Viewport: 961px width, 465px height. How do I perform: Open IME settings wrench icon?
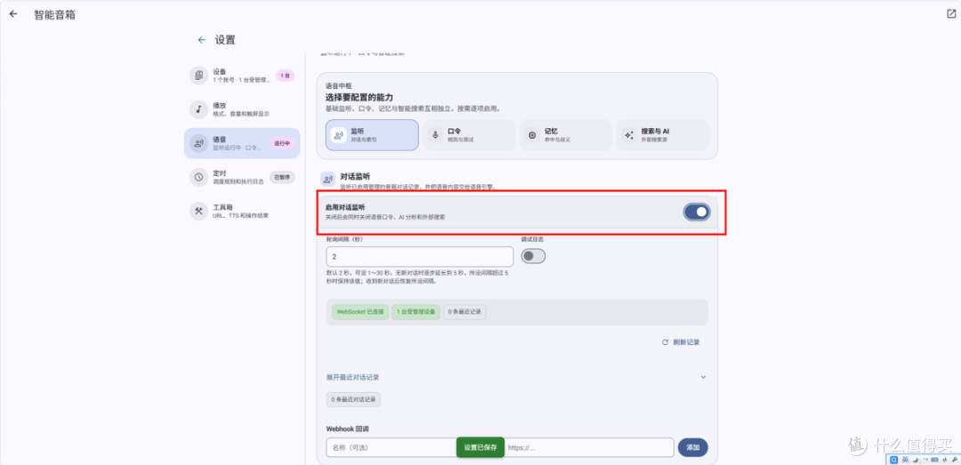[955, 460]
